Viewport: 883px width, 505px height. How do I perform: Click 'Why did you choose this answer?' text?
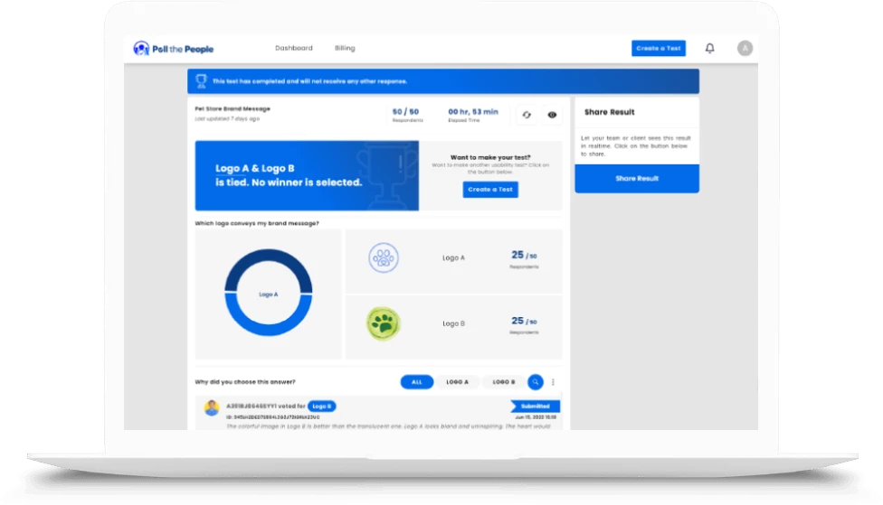point(245,382)
